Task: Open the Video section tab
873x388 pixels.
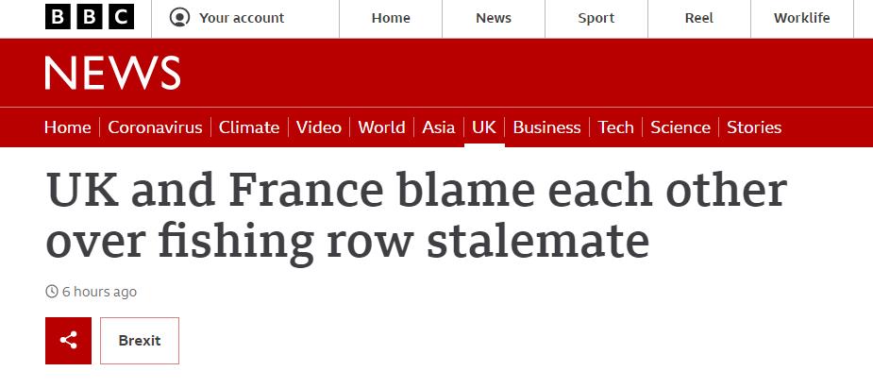Action: (318, 127)
